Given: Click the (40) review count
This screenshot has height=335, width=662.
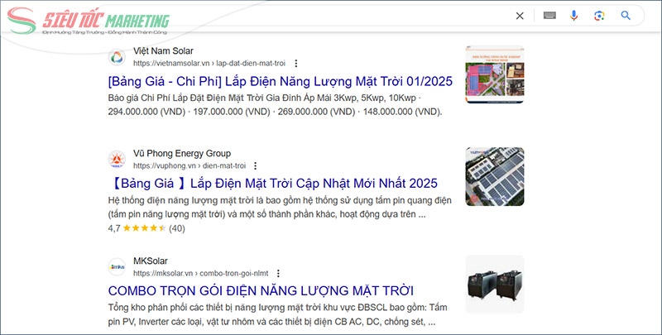Looking at the screenshot, I should [177, 228].
